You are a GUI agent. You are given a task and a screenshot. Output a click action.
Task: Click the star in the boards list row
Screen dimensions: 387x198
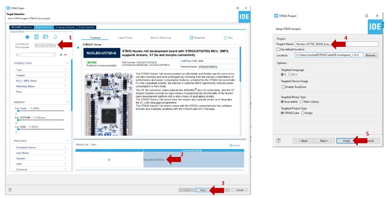pos(109,159)
